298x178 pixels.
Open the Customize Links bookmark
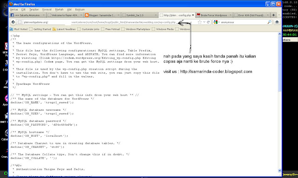coord(88,29)
